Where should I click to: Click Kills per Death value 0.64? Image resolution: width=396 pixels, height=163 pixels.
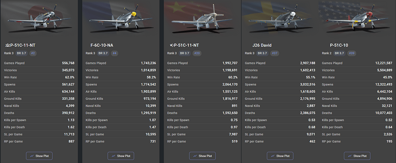coord(389,127)
